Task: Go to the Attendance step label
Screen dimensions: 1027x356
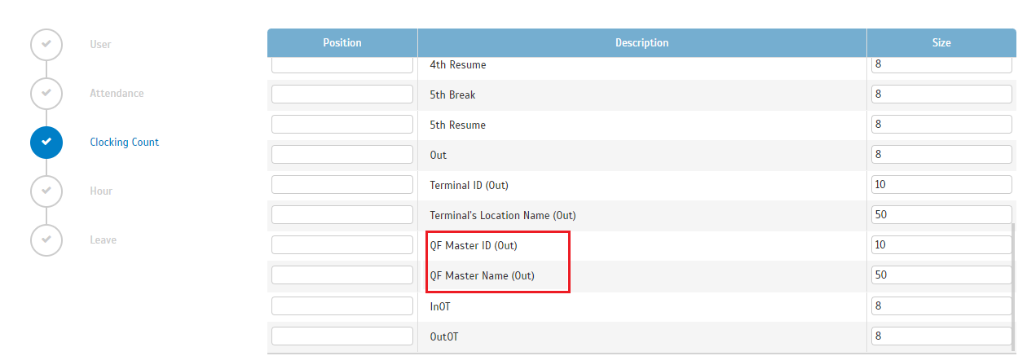Action: pyautogui.click(x=117, y=93)
